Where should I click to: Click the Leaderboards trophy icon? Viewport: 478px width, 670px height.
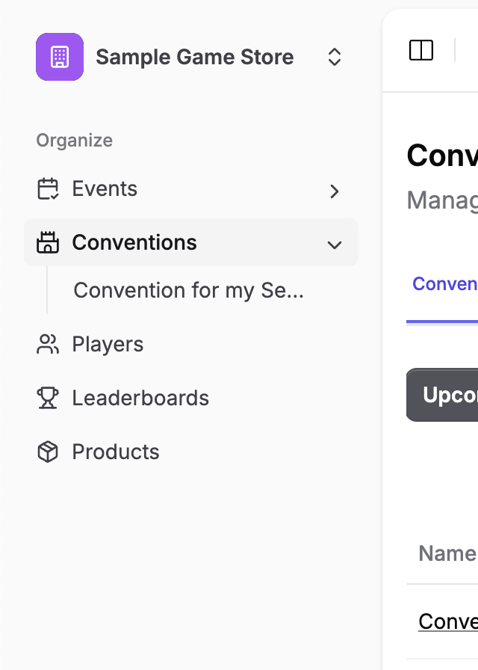click(x=48, y=398)
